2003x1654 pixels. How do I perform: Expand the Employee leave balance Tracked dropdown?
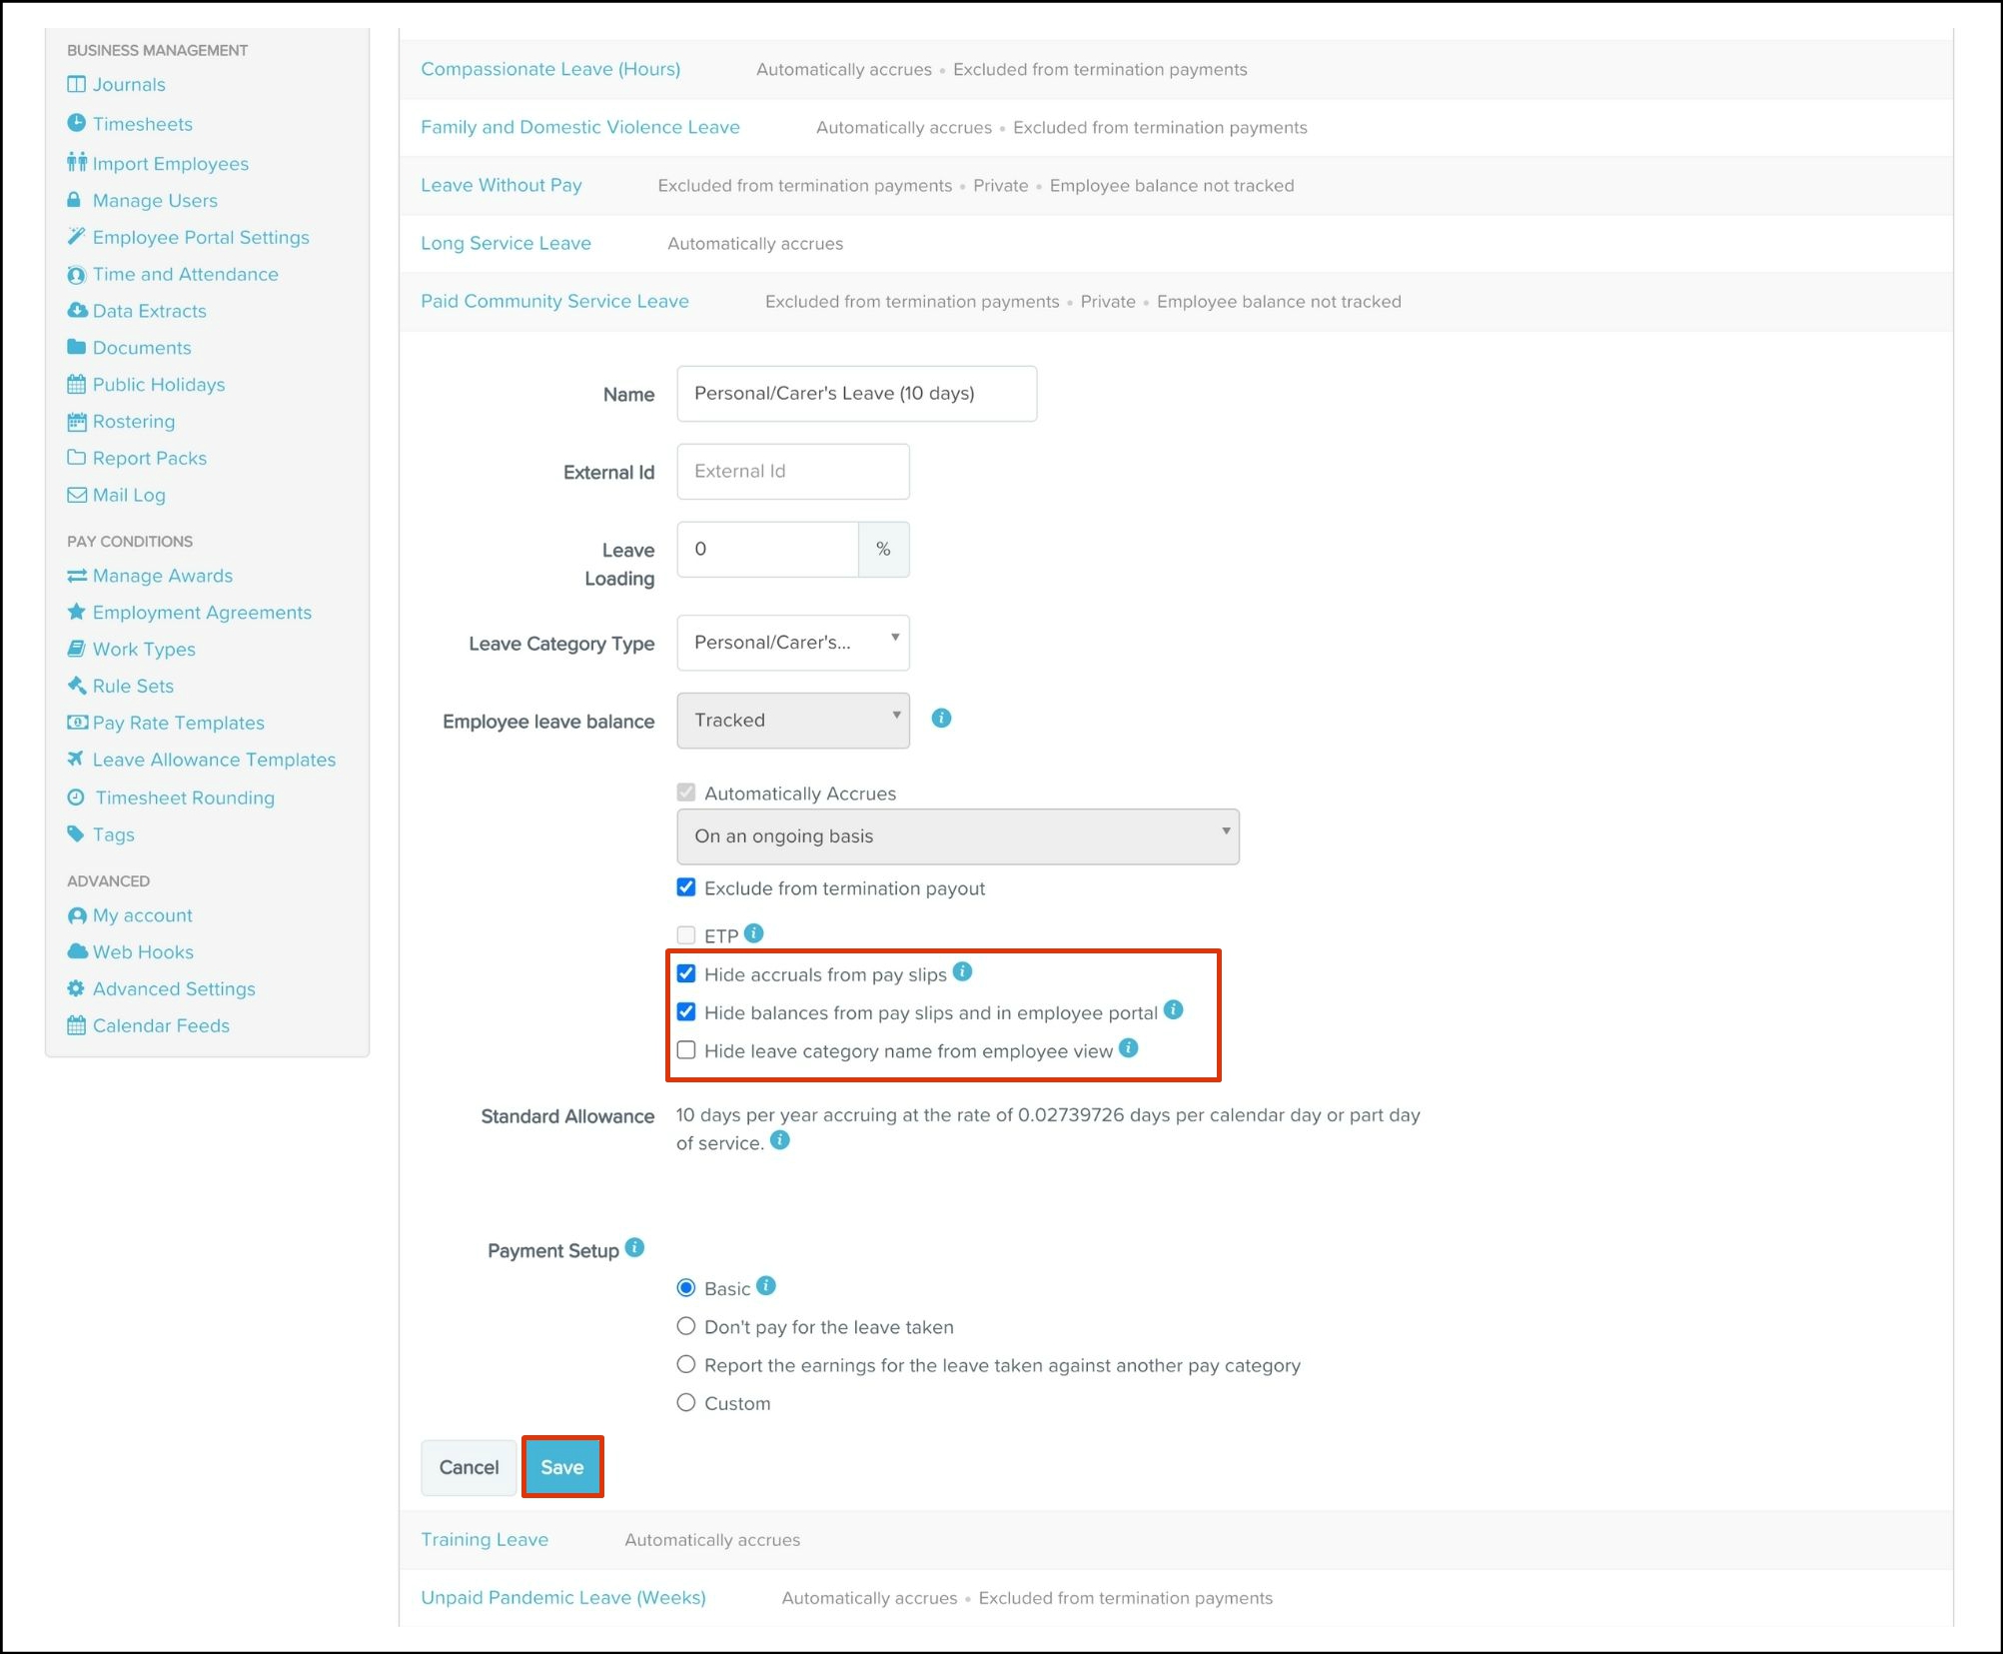coord(792,721)
